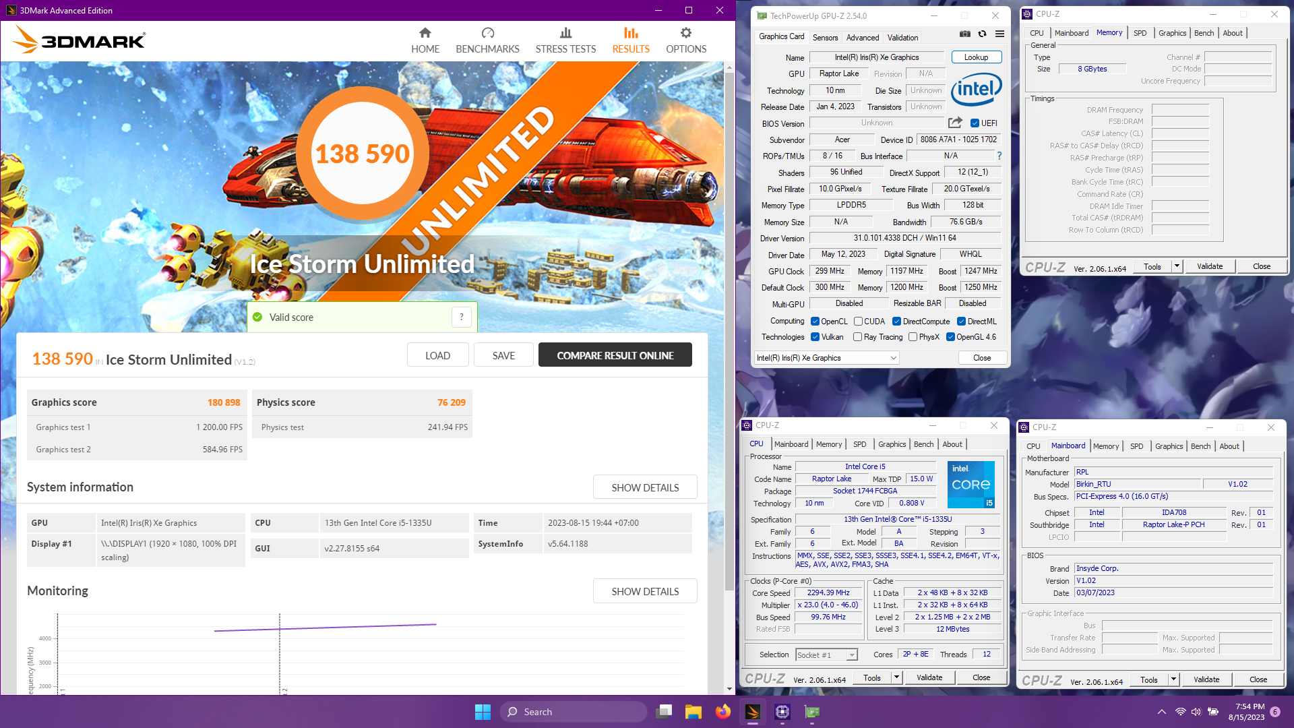
Task: Toggle the Vulkan checkbox
Action: click(x=815, y=337)
